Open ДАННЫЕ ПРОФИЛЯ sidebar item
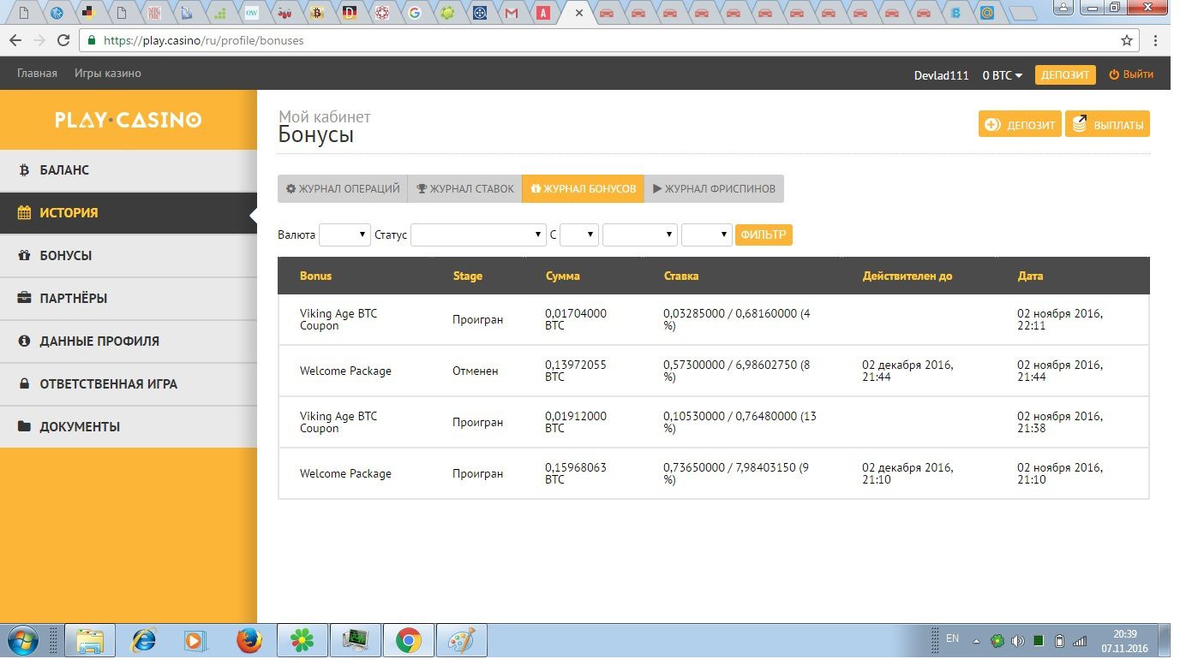This screenshot has width=1186, height=671. (129, 341)
